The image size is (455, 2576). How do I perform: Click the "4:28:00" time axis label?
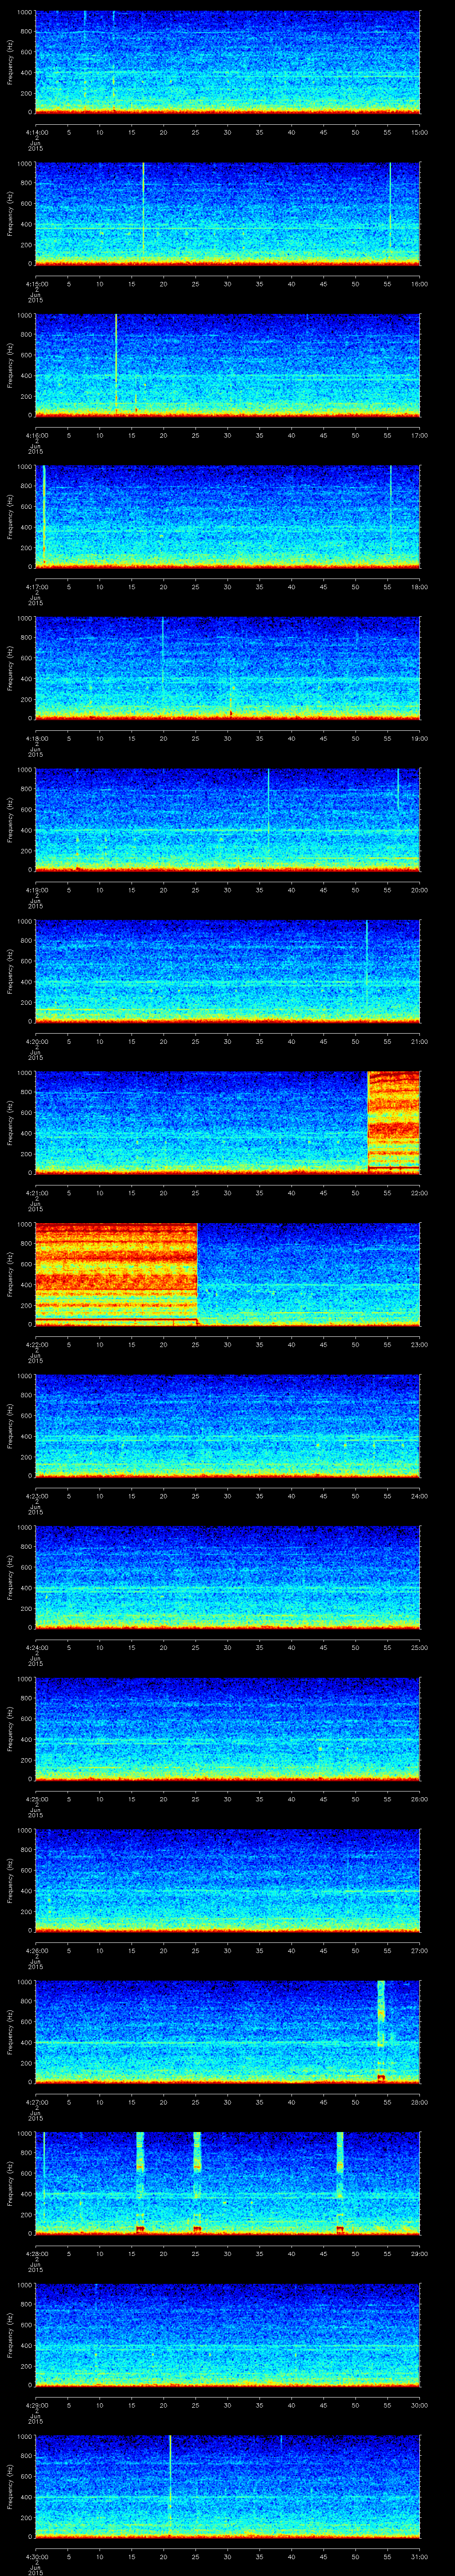pyautogui.click(x=36, y=2254)
